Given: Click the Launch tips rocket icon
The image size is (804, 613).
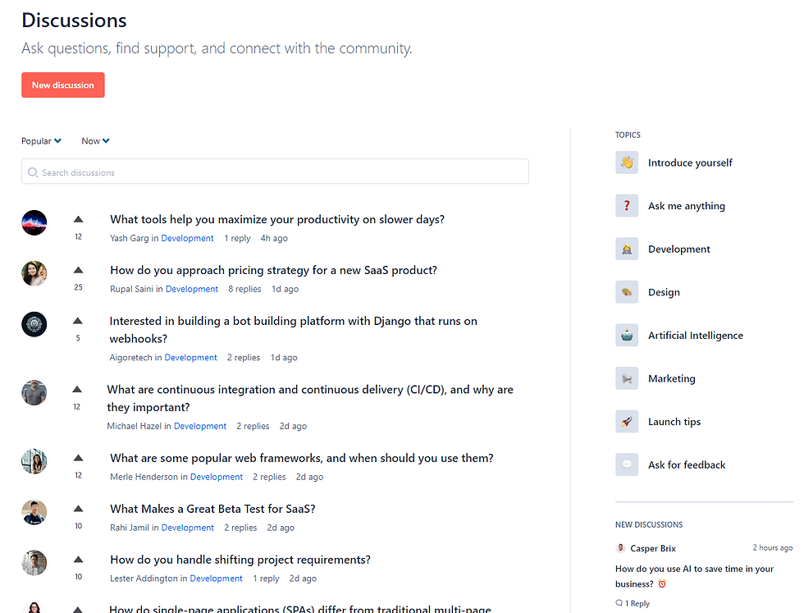Looking at the screenshot, I should click(627, 422).
